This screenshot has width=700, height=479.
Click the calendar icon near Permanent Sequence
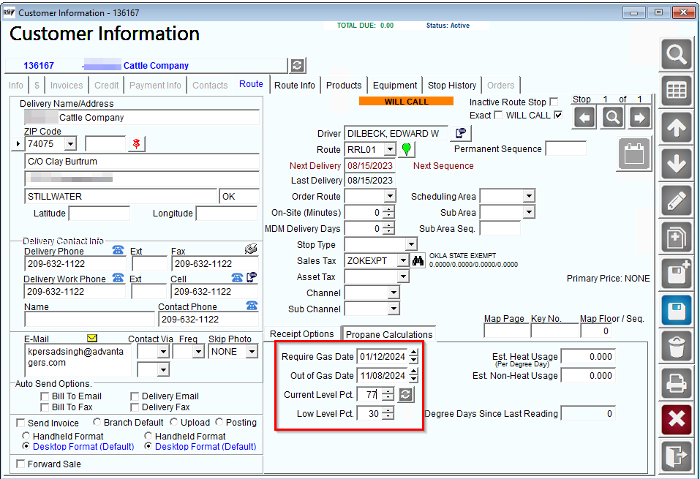634,154
